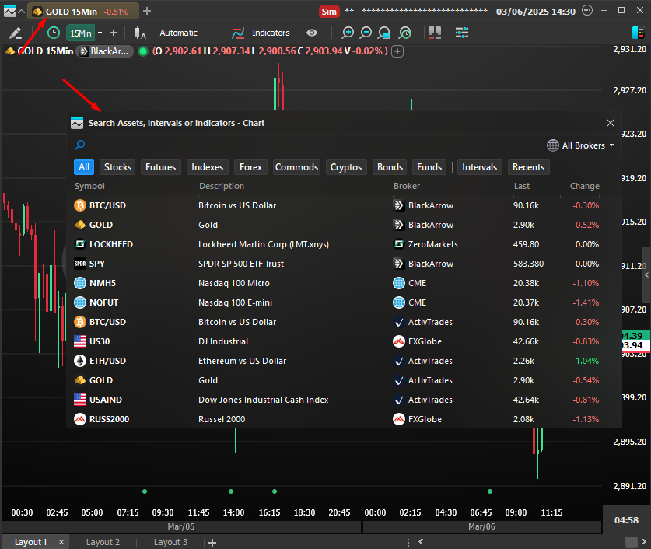Screen dimensions: 651x549
Task: Click the Automatic scale button
Action: click(178, 33)
